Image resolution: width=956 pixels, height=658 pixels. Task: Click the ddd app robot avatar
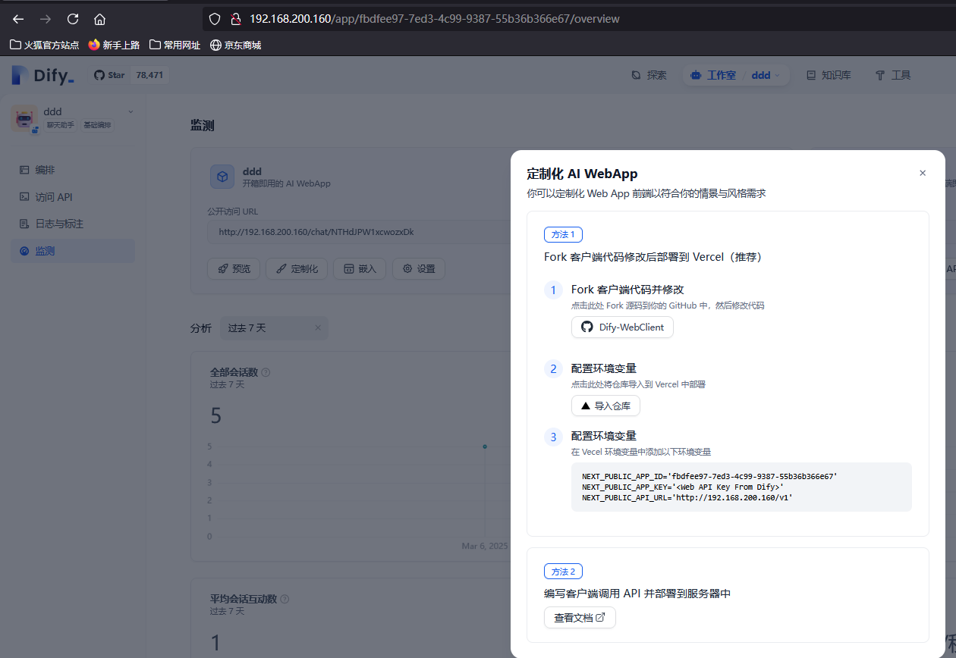tap(24, 119)
